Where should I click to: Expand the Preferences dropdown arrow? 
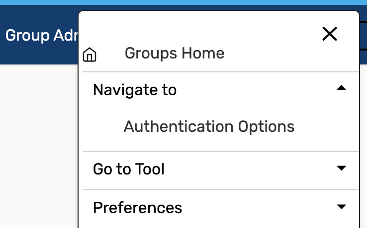[341, 206]
